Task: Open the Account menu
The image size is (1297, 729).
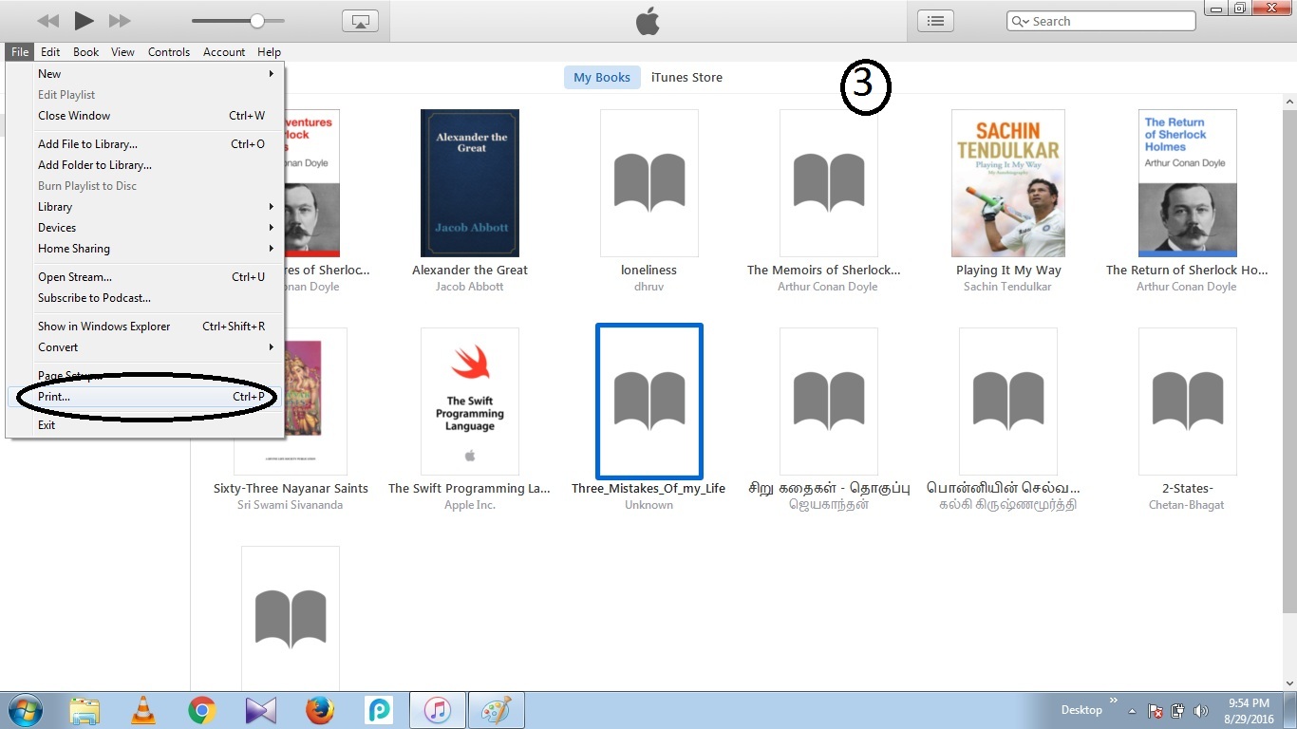Action: click(224, 52)
